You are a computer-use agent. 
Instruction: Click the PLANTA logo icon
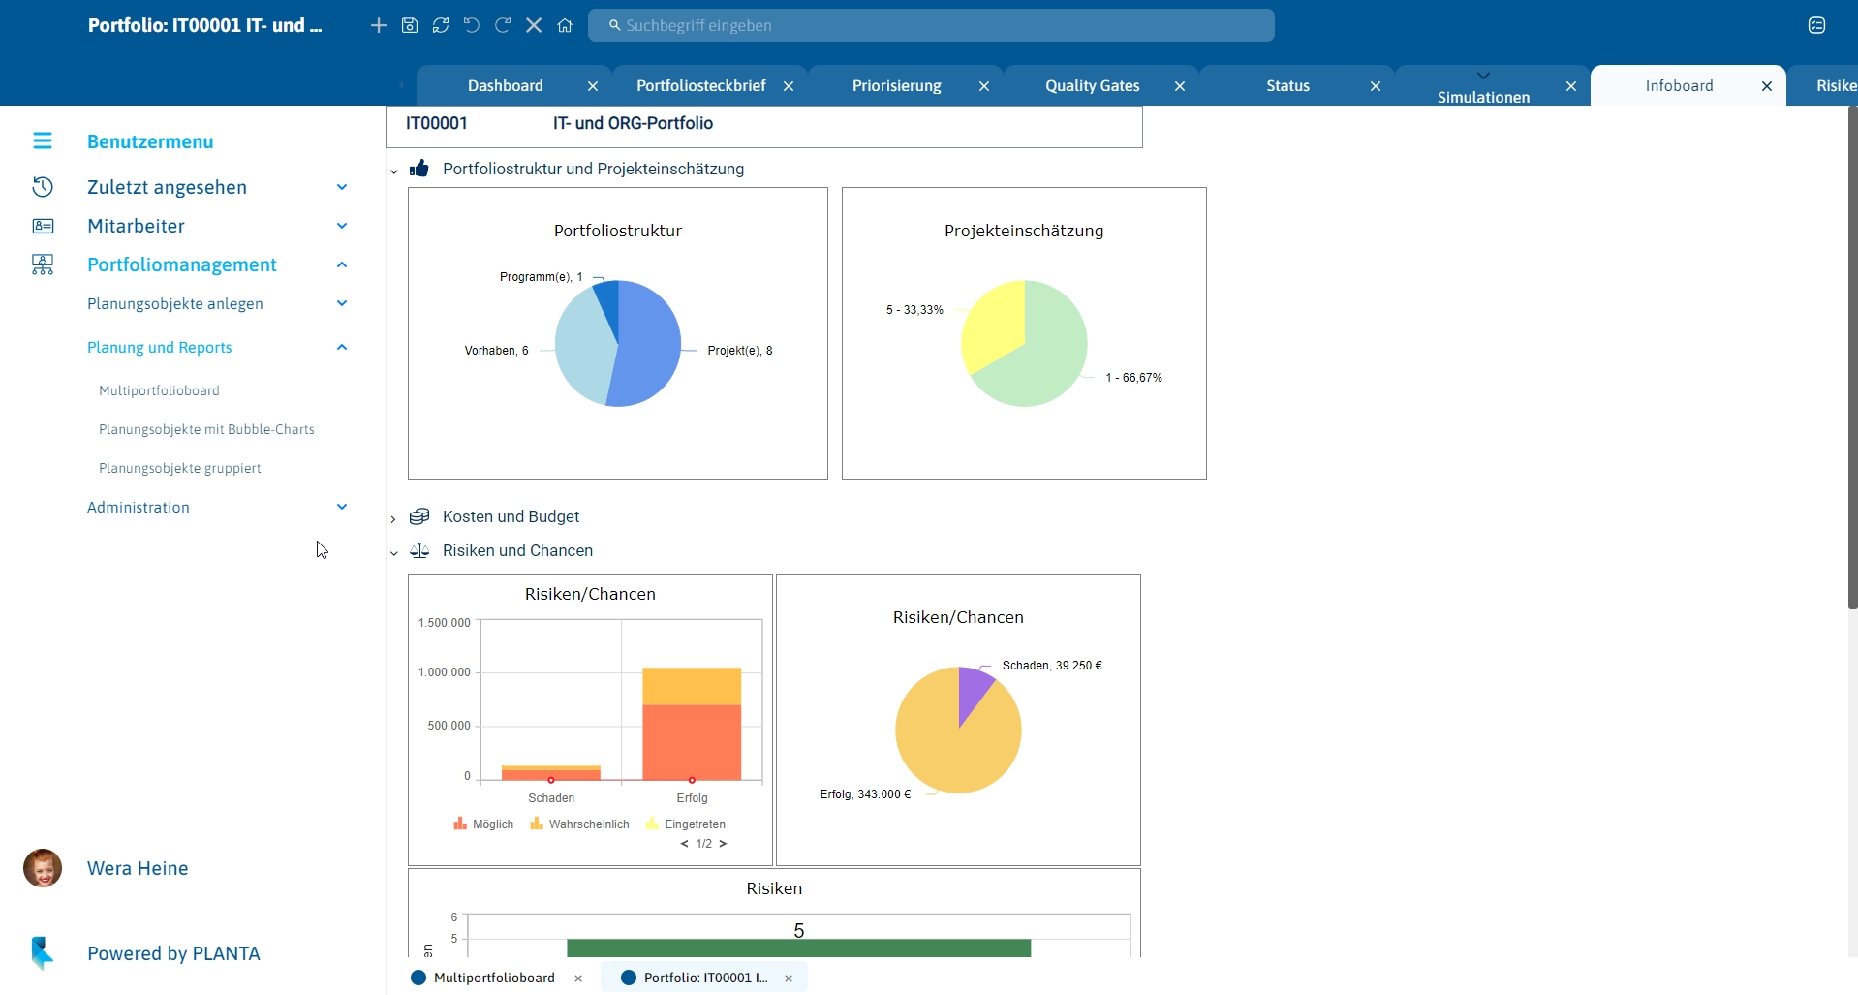click(x=43, y=953)
